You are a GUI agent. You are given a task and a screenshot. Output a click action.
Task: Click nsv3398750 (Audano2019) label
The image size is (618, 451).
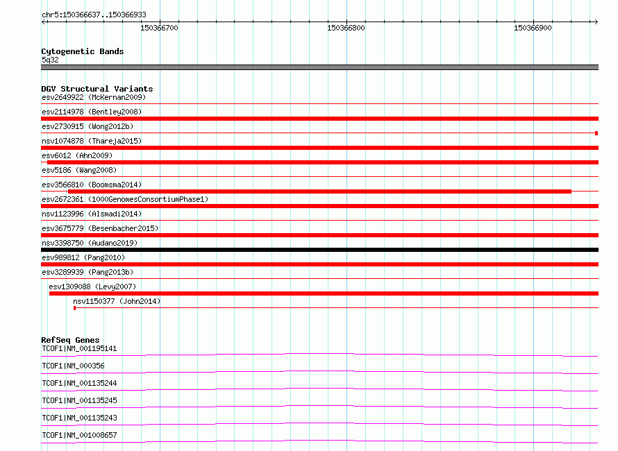tap(90, 243)
